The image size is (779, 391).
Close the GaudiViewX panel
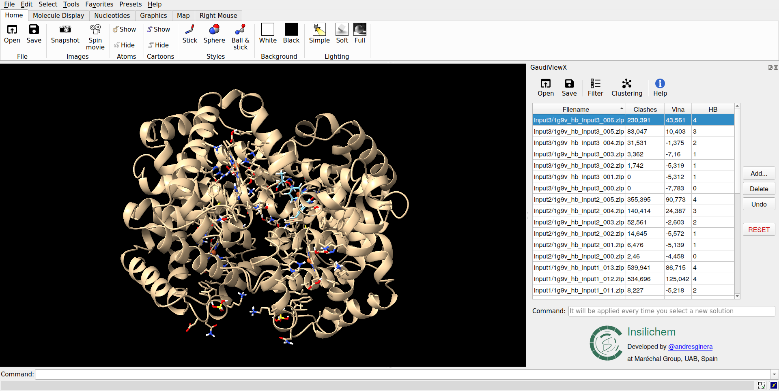tap(776, 68)
